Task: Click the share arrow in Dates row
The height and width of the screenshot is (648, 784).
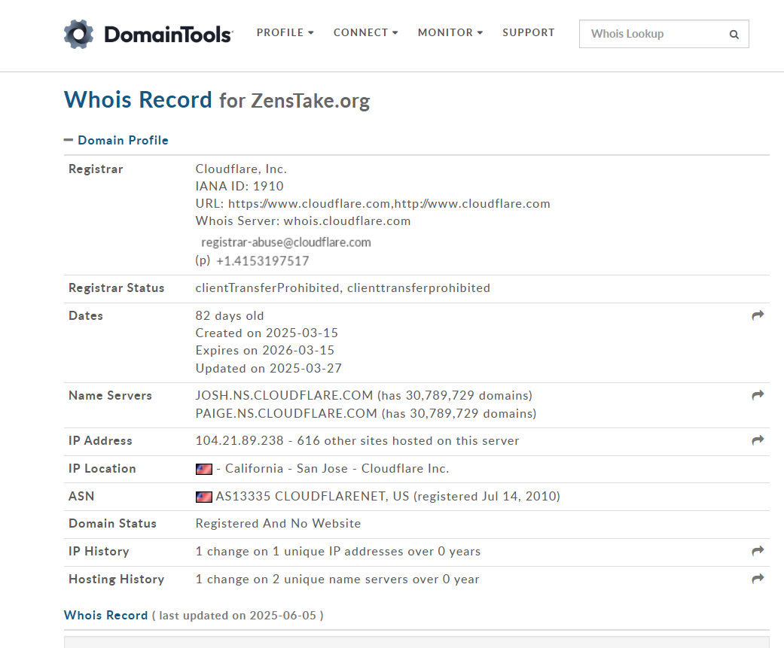Action: 758,315
